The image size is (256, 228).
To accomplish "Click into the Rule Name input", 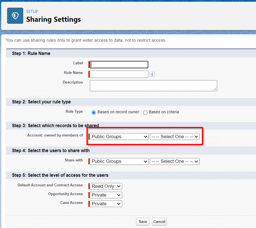I will pyautogui.click(x=119, y=74).
